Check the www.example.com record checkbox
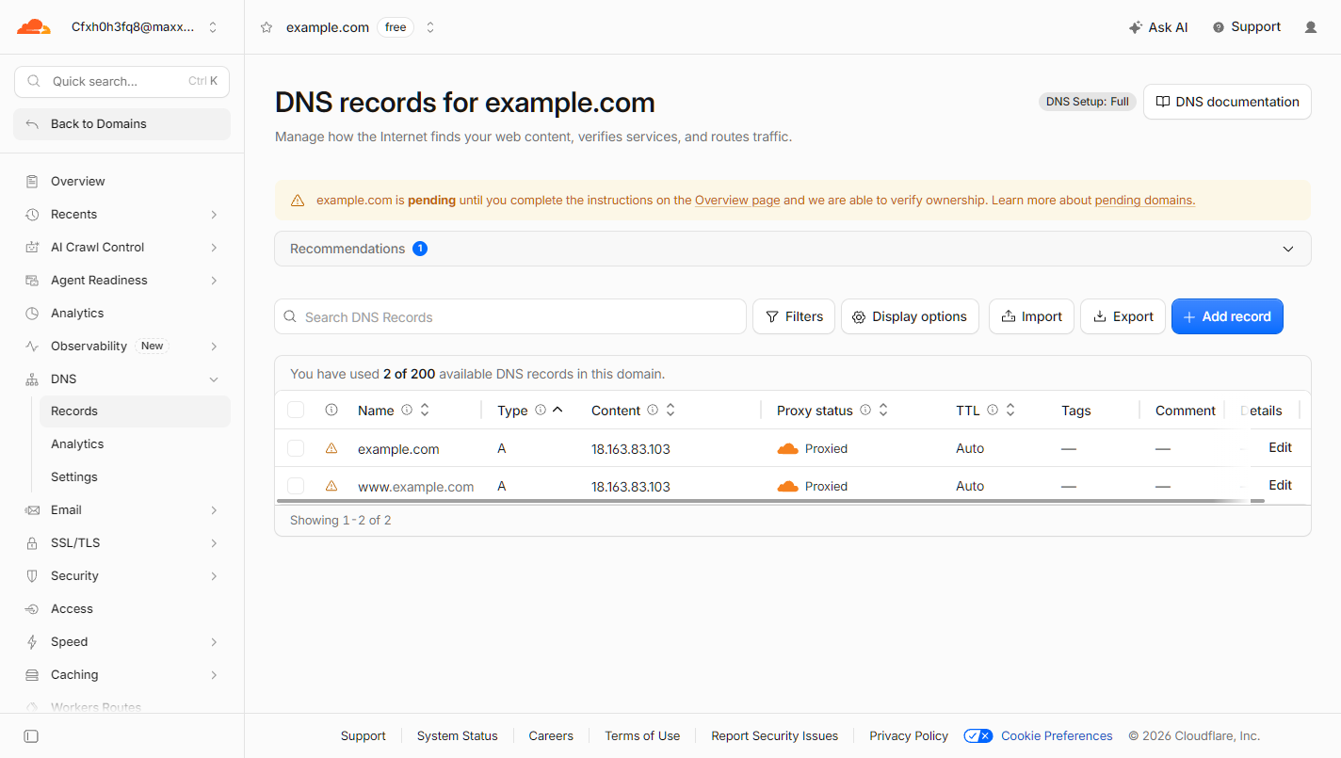Image resolution: width=1341 pixels, height=758 pixels. coord(296,486)
